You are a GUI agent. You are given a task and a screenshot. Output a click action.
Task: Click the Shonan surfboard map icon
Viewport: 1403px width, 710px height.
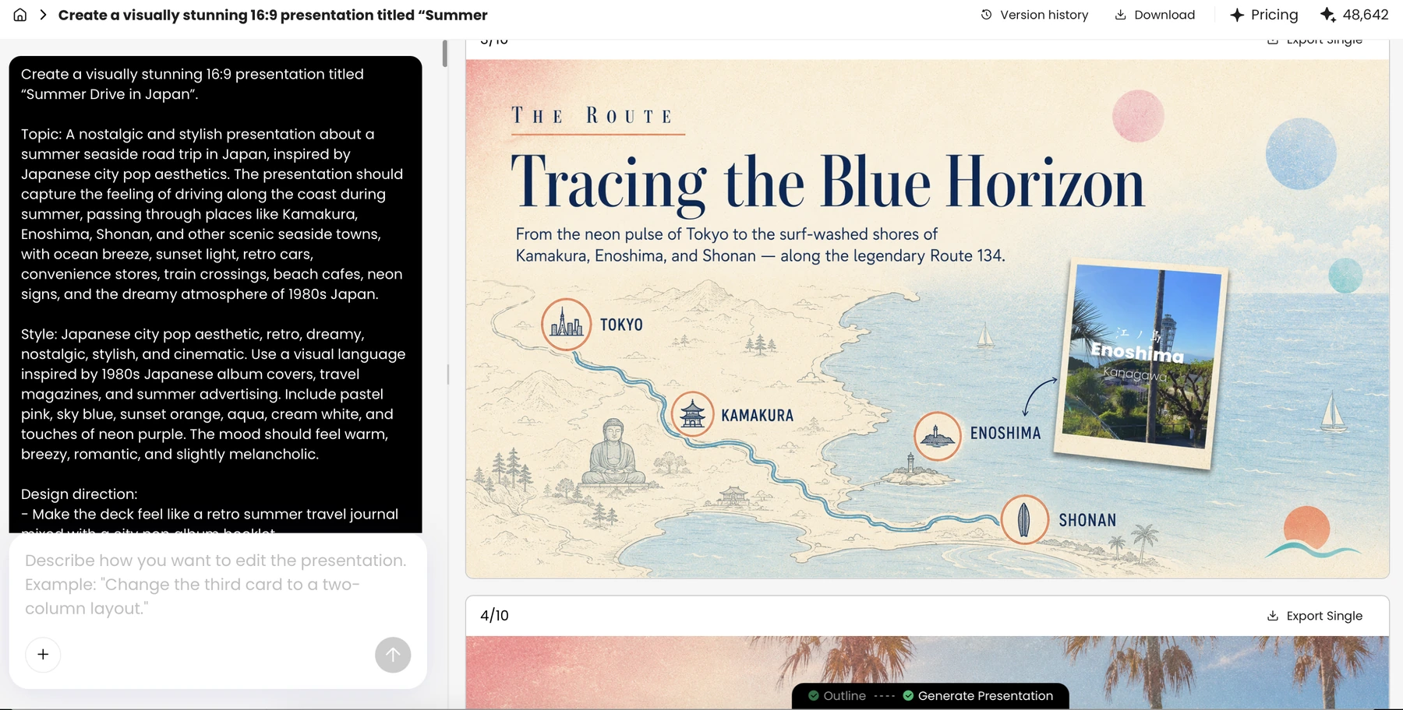1024,519
